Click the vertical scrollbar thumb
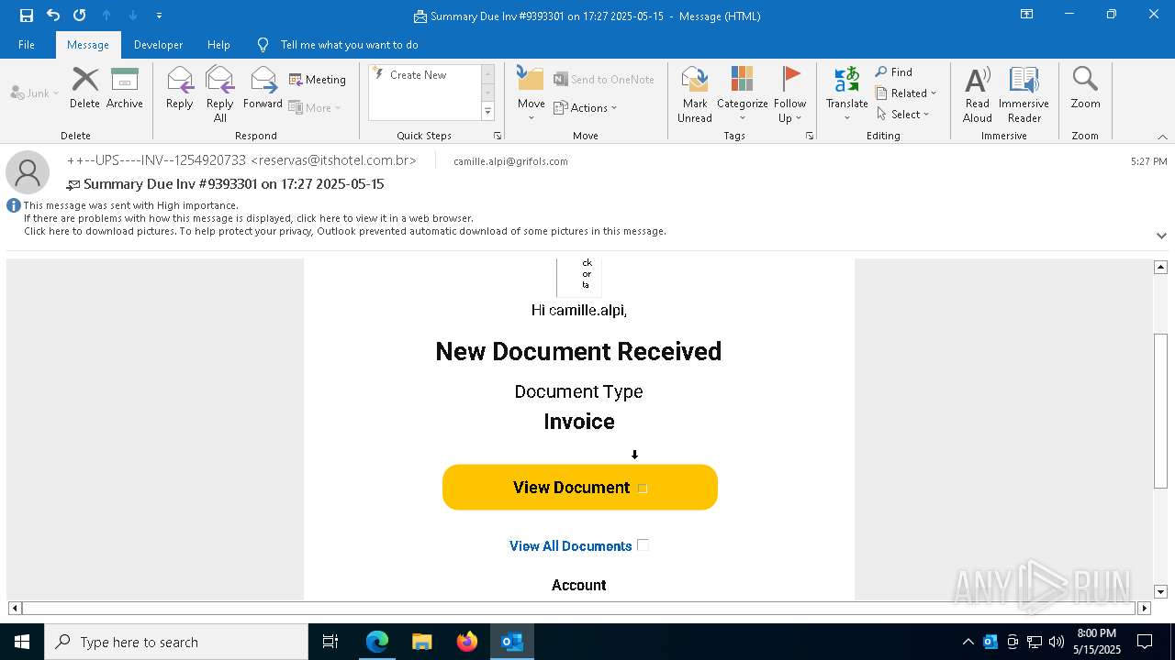Image resolution: width=1175 pixels, height=660 pixels. coord(1161,412)
